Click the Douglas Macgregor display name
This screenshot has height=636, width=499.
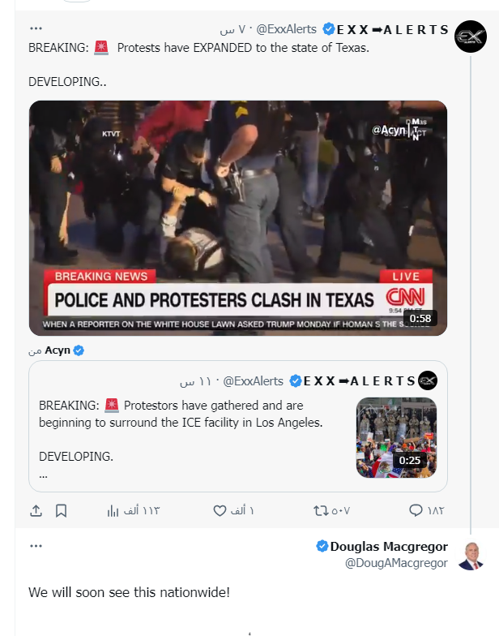click(389, 546)
